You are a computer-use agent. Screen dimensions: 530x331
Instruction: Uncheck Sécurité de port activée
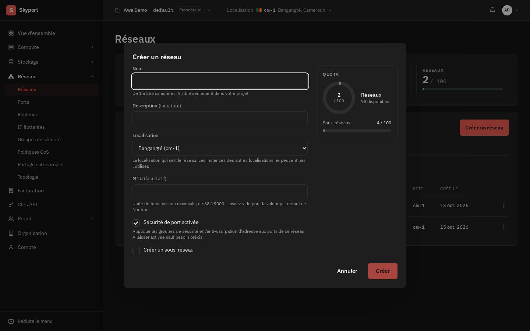[136, 223]
